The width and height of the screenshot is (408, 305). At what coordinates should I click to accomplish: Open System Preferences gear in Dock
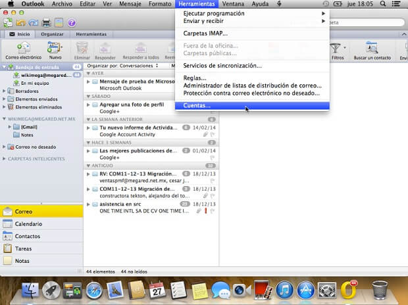tap(327, 290)
